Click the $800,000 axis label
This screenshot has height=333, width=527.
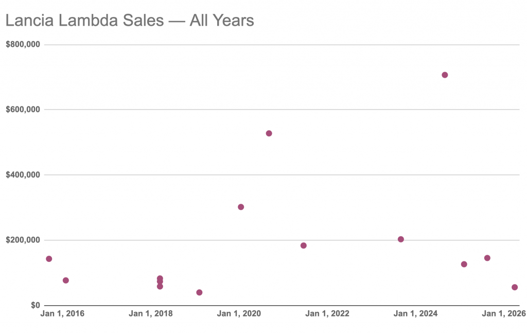point(23,44)
